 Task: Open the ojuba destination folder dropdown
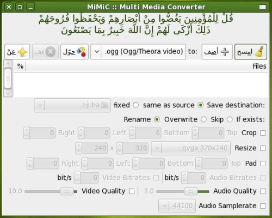72,105
